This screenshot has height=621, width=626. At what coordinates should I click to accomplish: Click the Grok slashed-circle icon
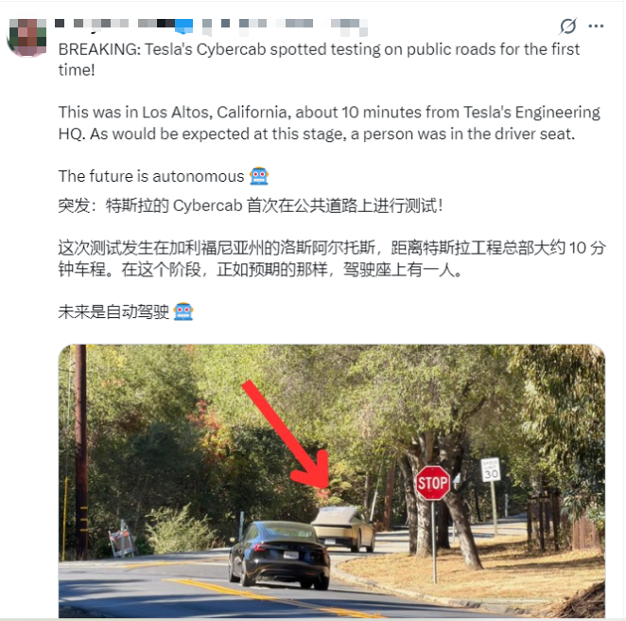567,26
